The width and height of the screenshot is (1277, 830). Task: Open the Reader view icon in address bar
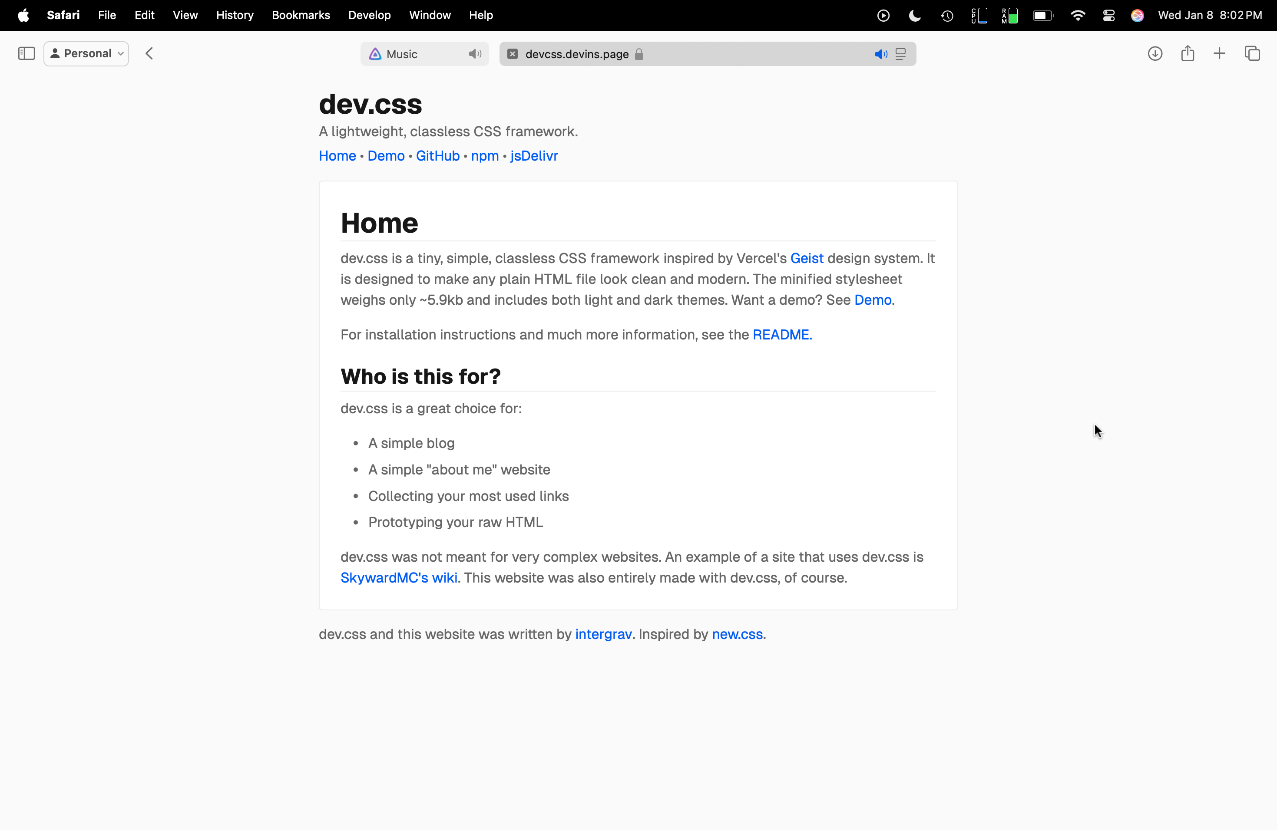[x=901, y=54]
